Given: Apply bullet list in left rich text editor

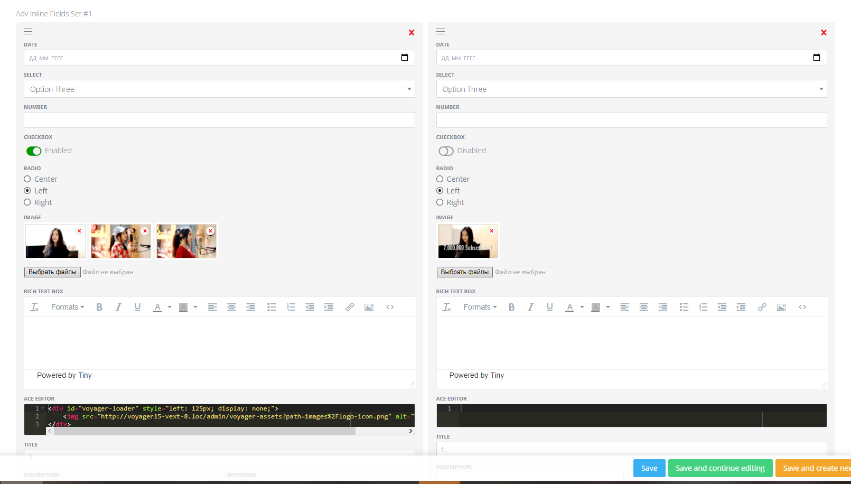Looking at the screenshot, I should click(x=272, y=307).
